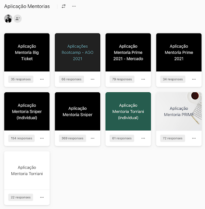Viewport: 205px width, 209px height.
Task: Open three-dot menu for Mentoria PRIME card
Action: click(194, 138)
